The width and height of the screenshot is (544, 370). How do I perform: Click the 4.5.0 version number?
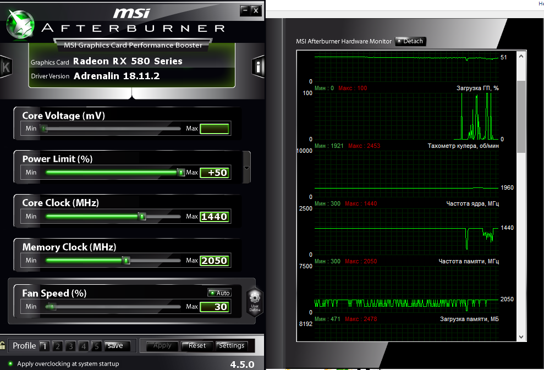(x=242, y=365)
